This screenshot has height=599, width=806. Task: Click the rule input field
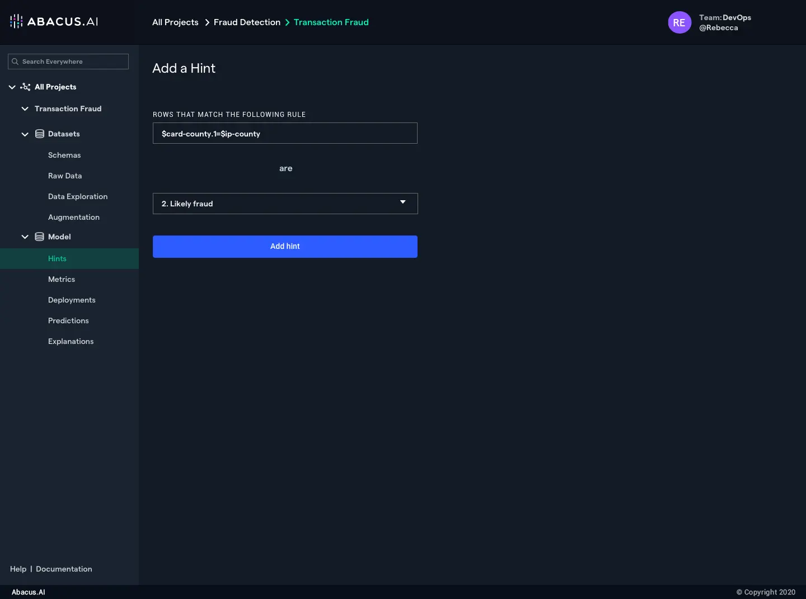pyautogui.click(x=285, y=133)
